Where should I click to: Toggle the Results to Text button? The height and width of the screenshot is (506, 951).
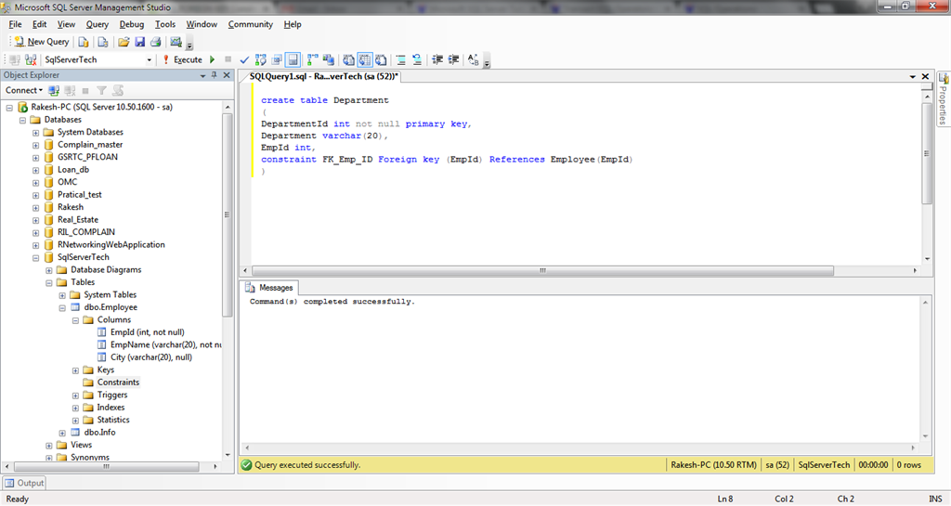click(x=346, y=59)
